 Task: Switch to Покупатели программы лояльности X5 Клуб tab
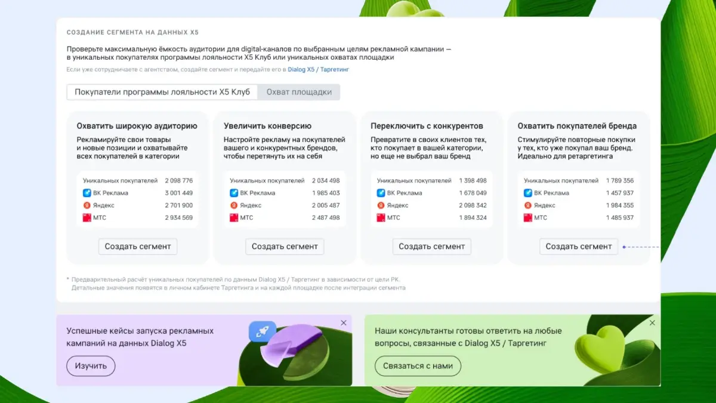[162, 92]
